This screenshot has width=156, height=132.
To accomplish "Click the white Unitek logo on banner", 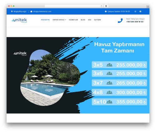I will [20, 54].
